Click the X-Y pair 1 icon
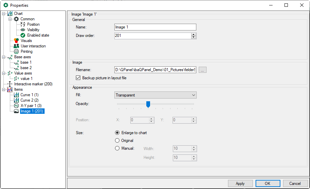Screen dimensions: 310x189 [x=16, y=106]
